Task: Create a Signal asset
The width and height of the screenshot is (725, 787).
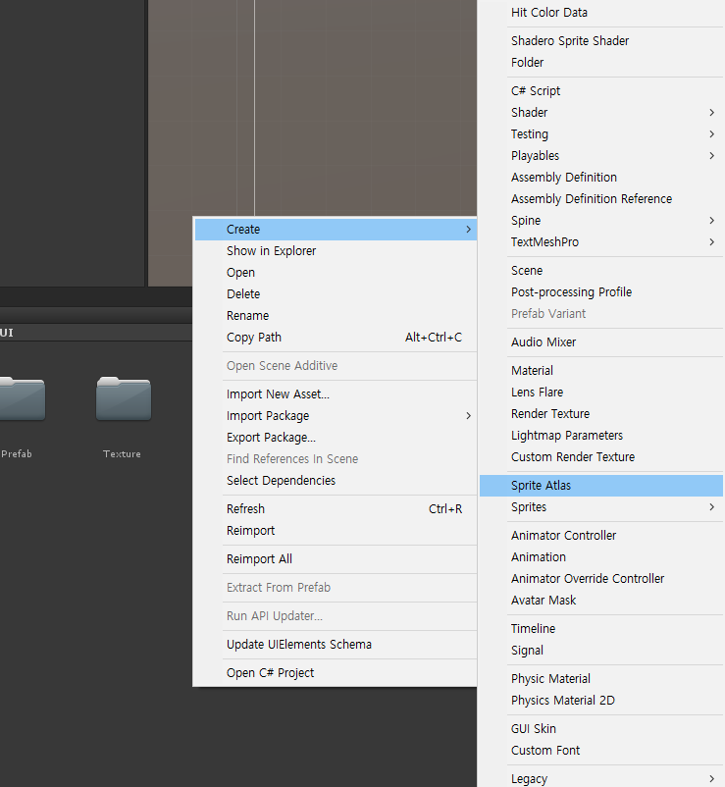Action: coord(601,651)
